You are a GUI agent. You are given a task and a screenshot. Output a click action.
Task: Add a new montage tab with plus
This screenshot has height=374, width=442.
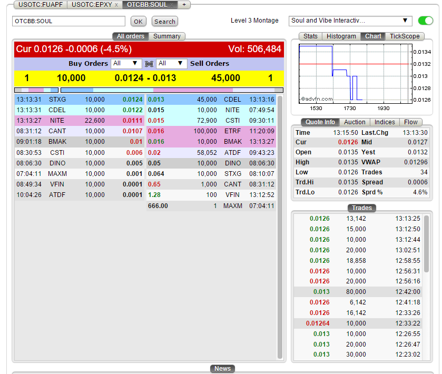tap(184, 5)
